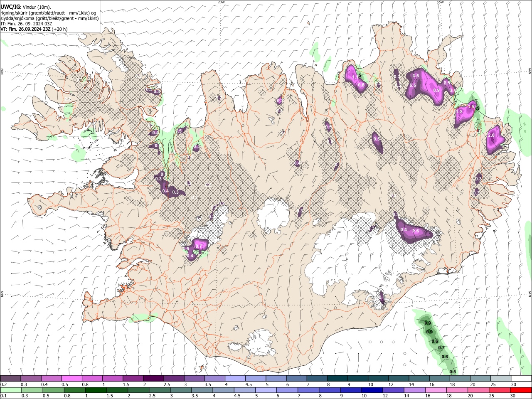Screen dimensions: 532x399
Task: Select the first dull-purple 0.2–0.3 snow swatch
Action: (10, 379)
